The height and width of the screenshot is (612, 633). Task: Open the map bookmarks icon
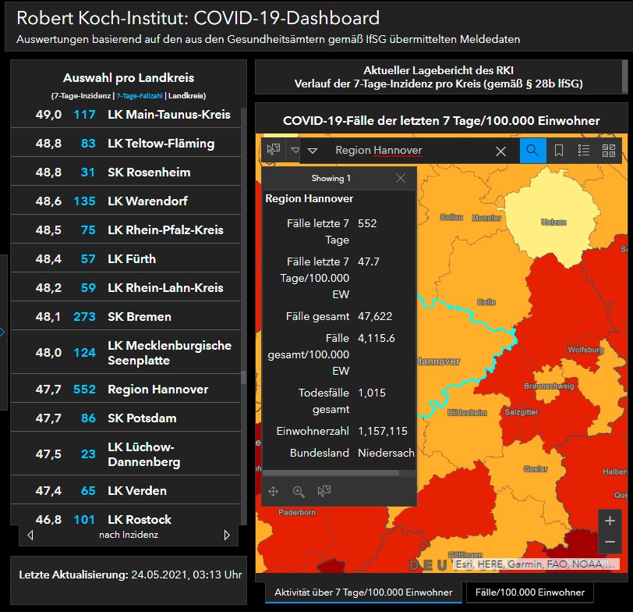point(559,151)
